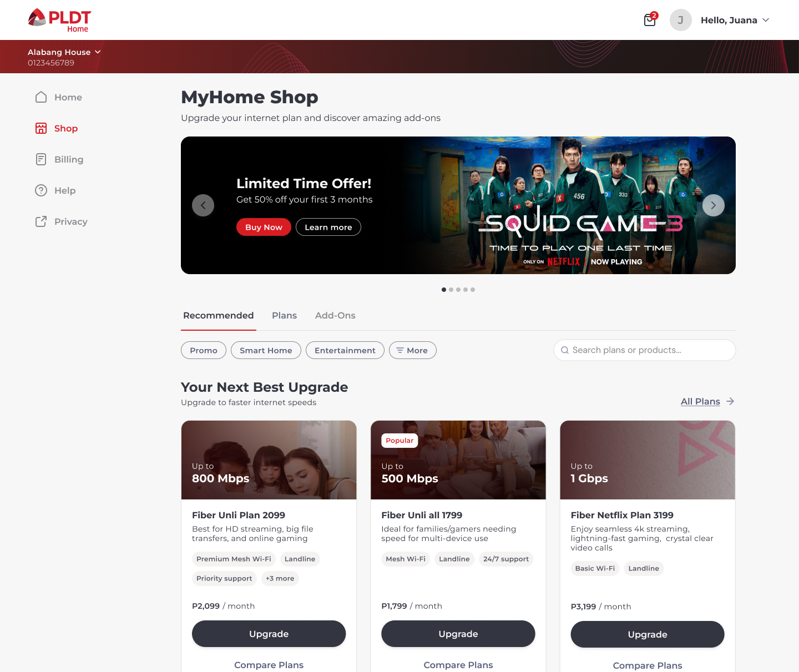
Task: Click the Priority support tag
Action: click(224, 578)
